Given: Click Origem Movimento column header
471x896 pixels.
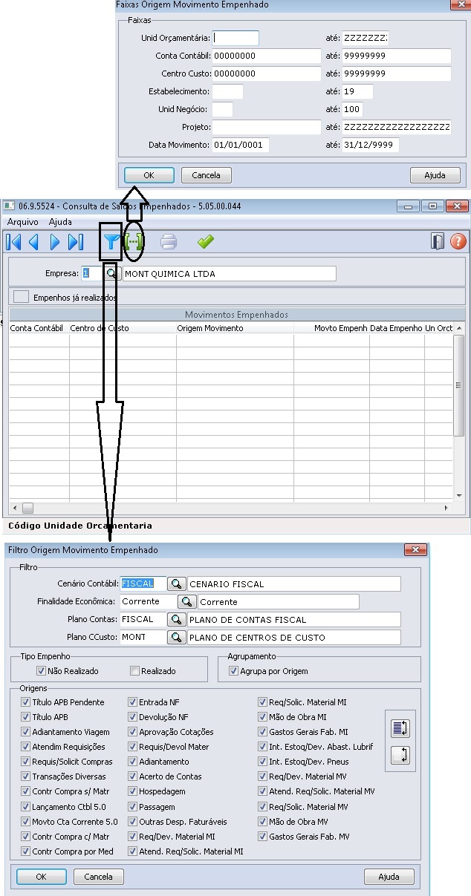Looking at the screenshot, I should point(235,328).
